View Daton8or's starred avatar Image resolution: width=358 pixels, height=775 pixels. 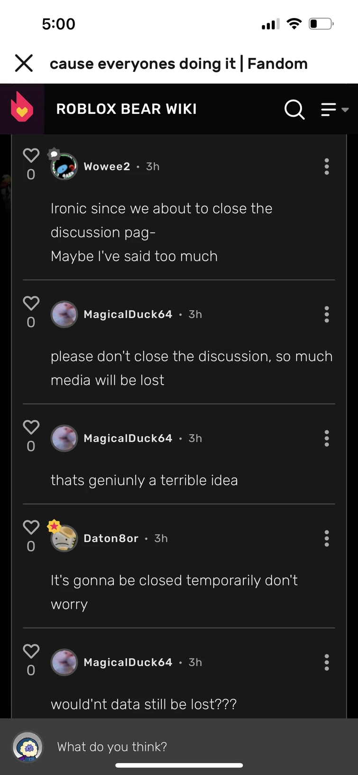point(64,538)
